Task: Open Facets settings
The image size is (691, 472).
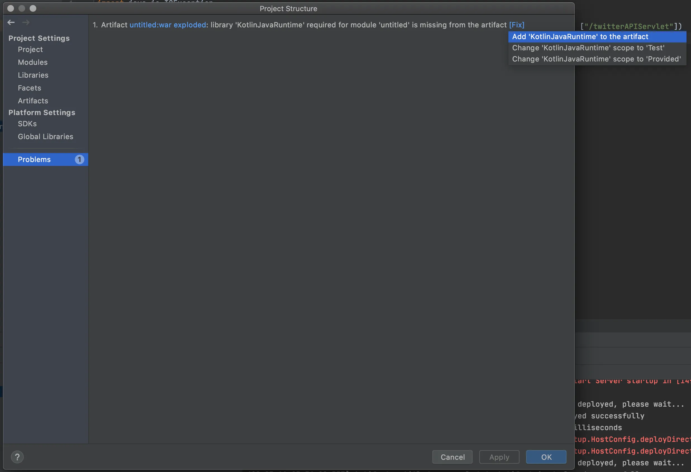Action: tap(29, 88)
